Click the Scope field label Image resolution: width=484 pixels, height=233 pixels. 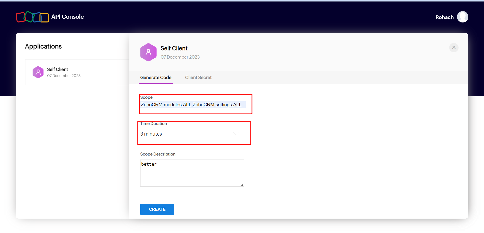146,97
